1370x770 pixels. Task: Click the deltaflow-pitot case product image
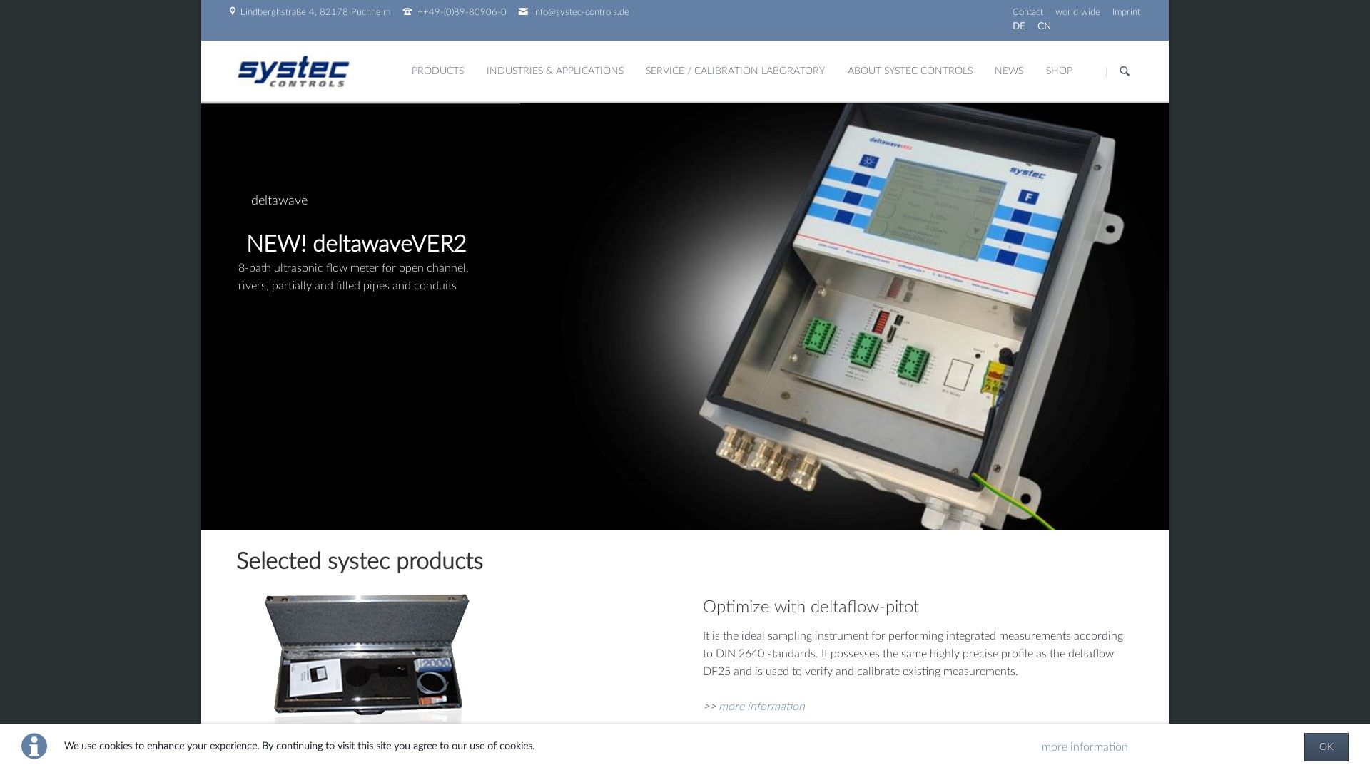click(x=367, y=657)
